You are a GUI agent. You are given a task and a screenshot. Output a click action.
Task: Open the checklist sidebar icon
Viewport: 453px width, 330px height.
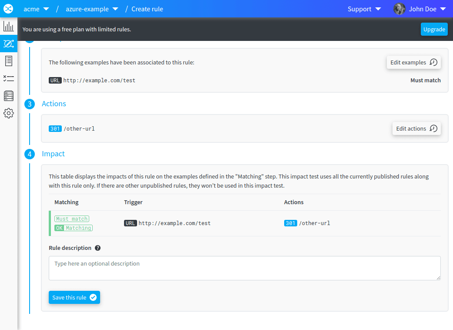(8, 78)
